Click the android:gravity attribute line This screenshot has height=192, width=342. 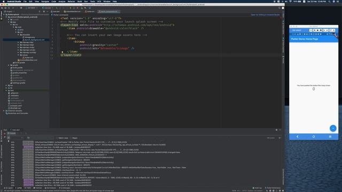(x=99, y=45)
